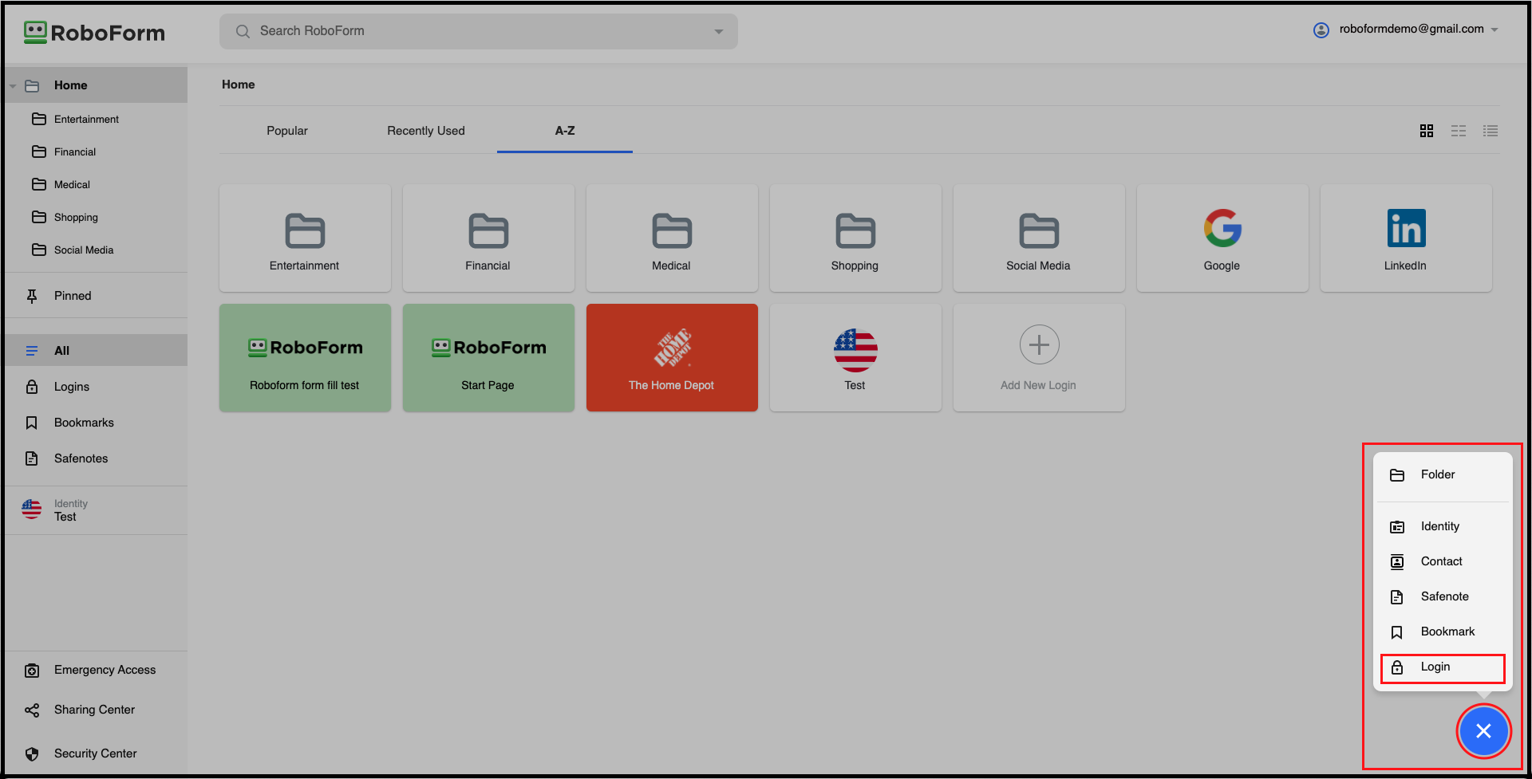Expand the account menu for roboformdemo@gmail.com
This screenshot has height=779, width=1532.
1495,30
